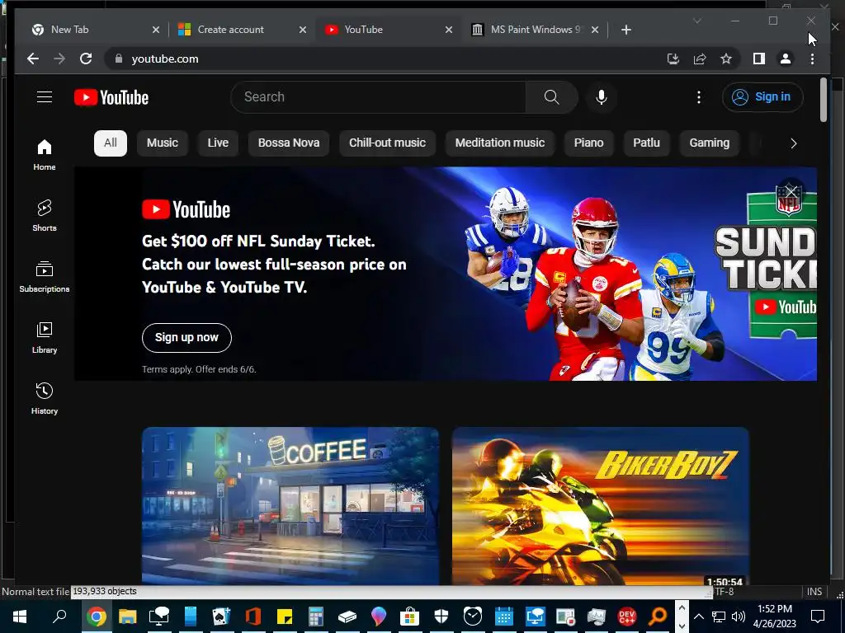Open a new browser tab

pyautogui.click(x=625, y=30)
